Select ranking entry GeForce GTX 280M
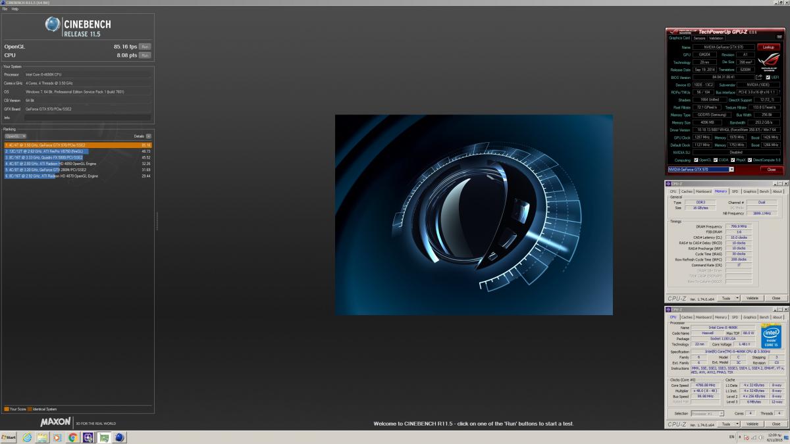The width and height of the screenshot is (790, 444). (x=78, y=170)
